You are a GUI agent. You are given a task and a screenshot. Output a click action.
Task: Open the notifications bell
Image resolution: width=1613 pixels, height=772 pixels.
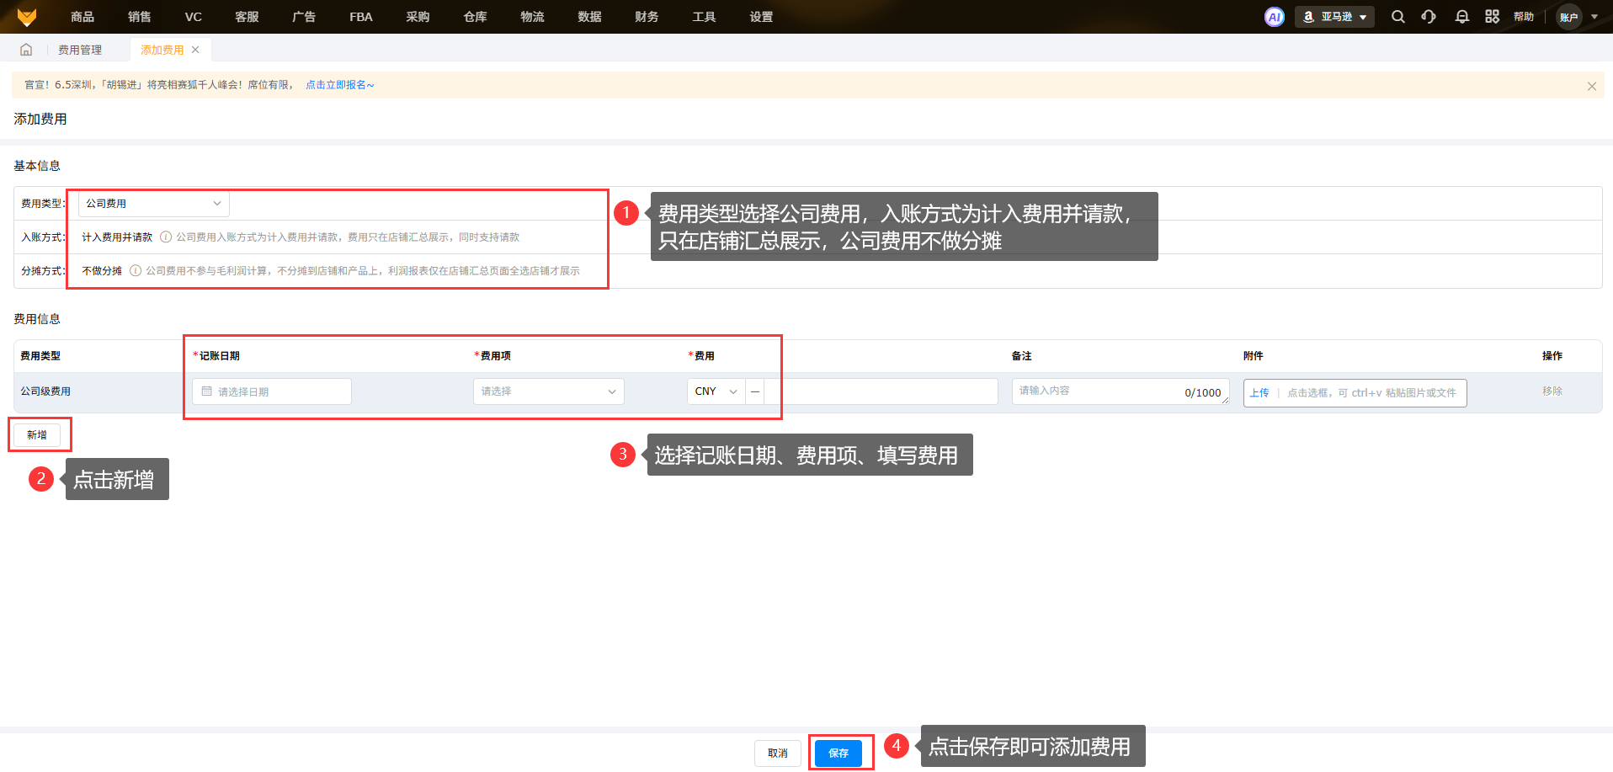click(1461, 17)
